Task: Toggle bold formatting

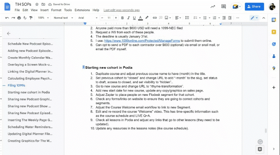Action: tap(123, 18)
